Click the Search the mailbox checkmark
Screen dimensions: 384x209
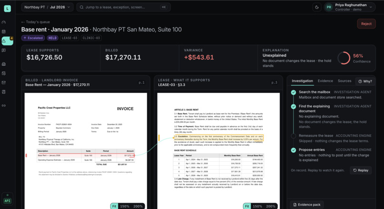(x=293, y=92)
